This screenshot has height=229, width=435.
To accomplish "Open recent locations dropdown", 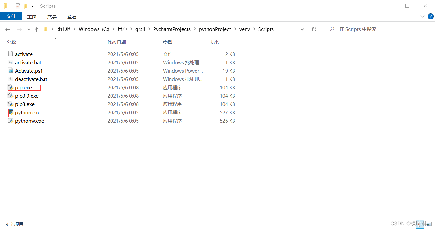I will pyautogui.click(x=29, y=29).
